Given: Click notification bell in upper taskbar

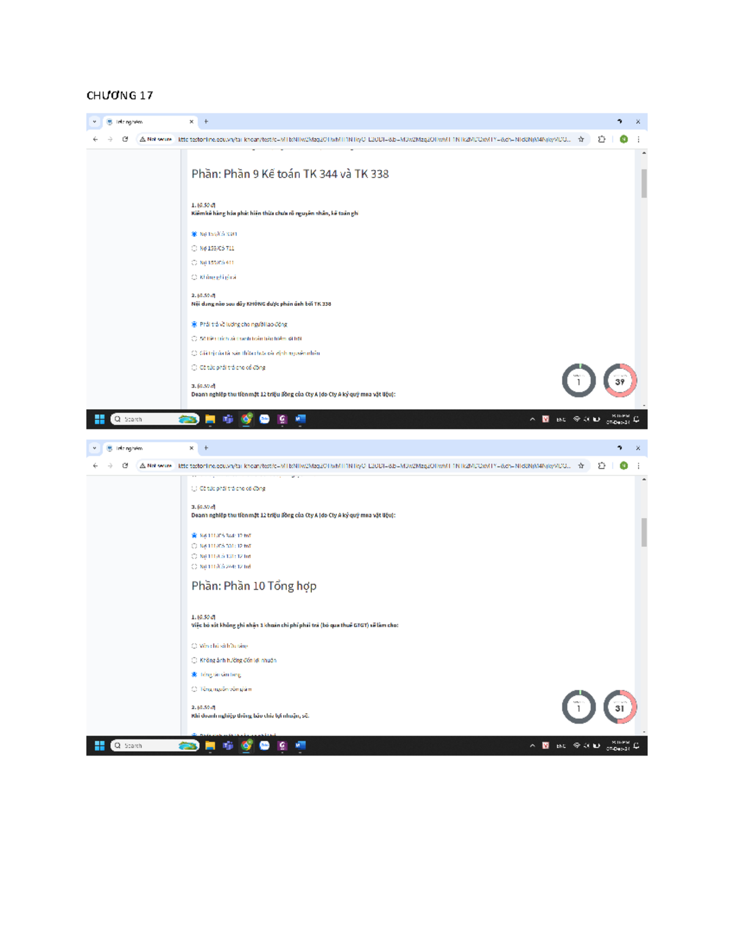Looking at the screenshot, I should [x=637, y=419].
